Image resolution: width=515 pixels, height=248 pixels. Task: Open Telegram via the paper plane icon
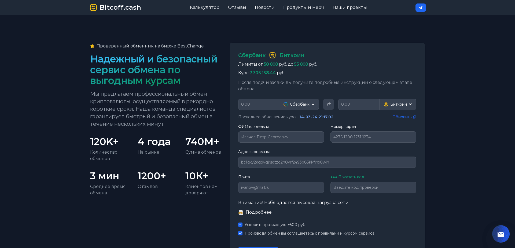tap(421, 8)
